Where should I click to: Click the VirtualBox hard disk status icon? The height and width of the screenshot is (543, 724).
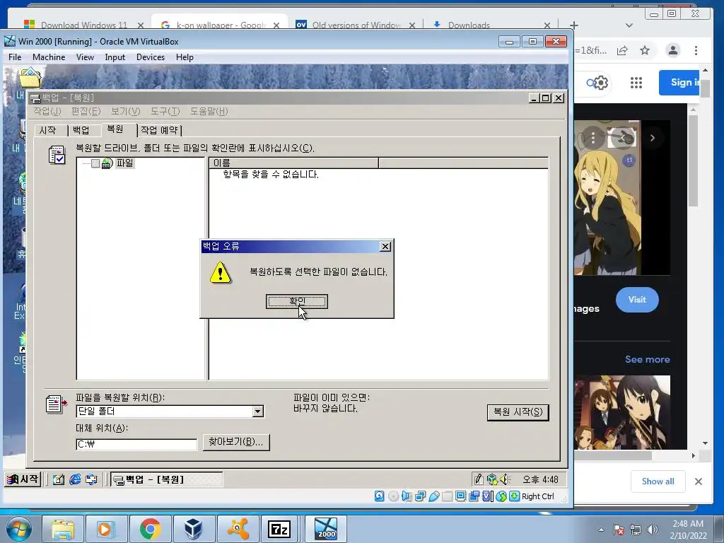pyautogui.click(x=380, y=496)
